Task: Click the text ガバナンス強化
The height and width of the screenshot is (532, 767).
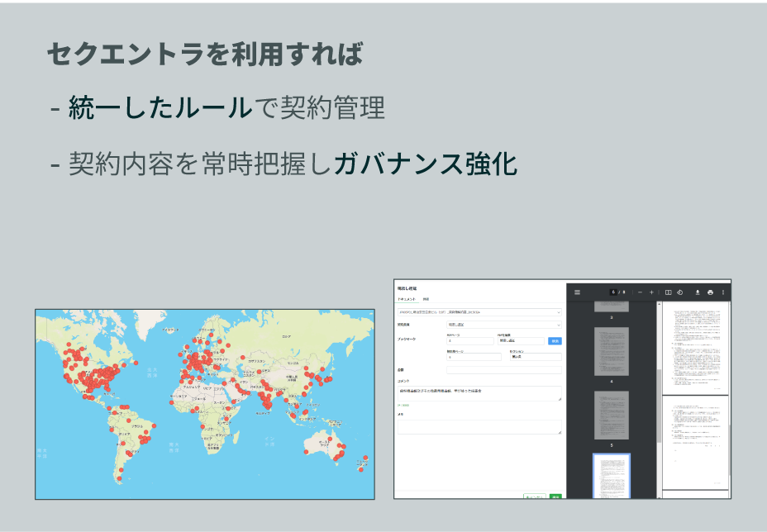Action: click(425, 164)
